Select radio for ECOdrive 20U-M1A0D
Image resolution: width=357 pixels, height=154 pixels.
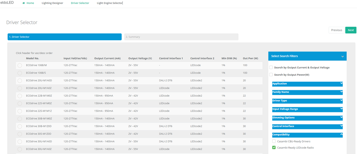tap(20, 81)
